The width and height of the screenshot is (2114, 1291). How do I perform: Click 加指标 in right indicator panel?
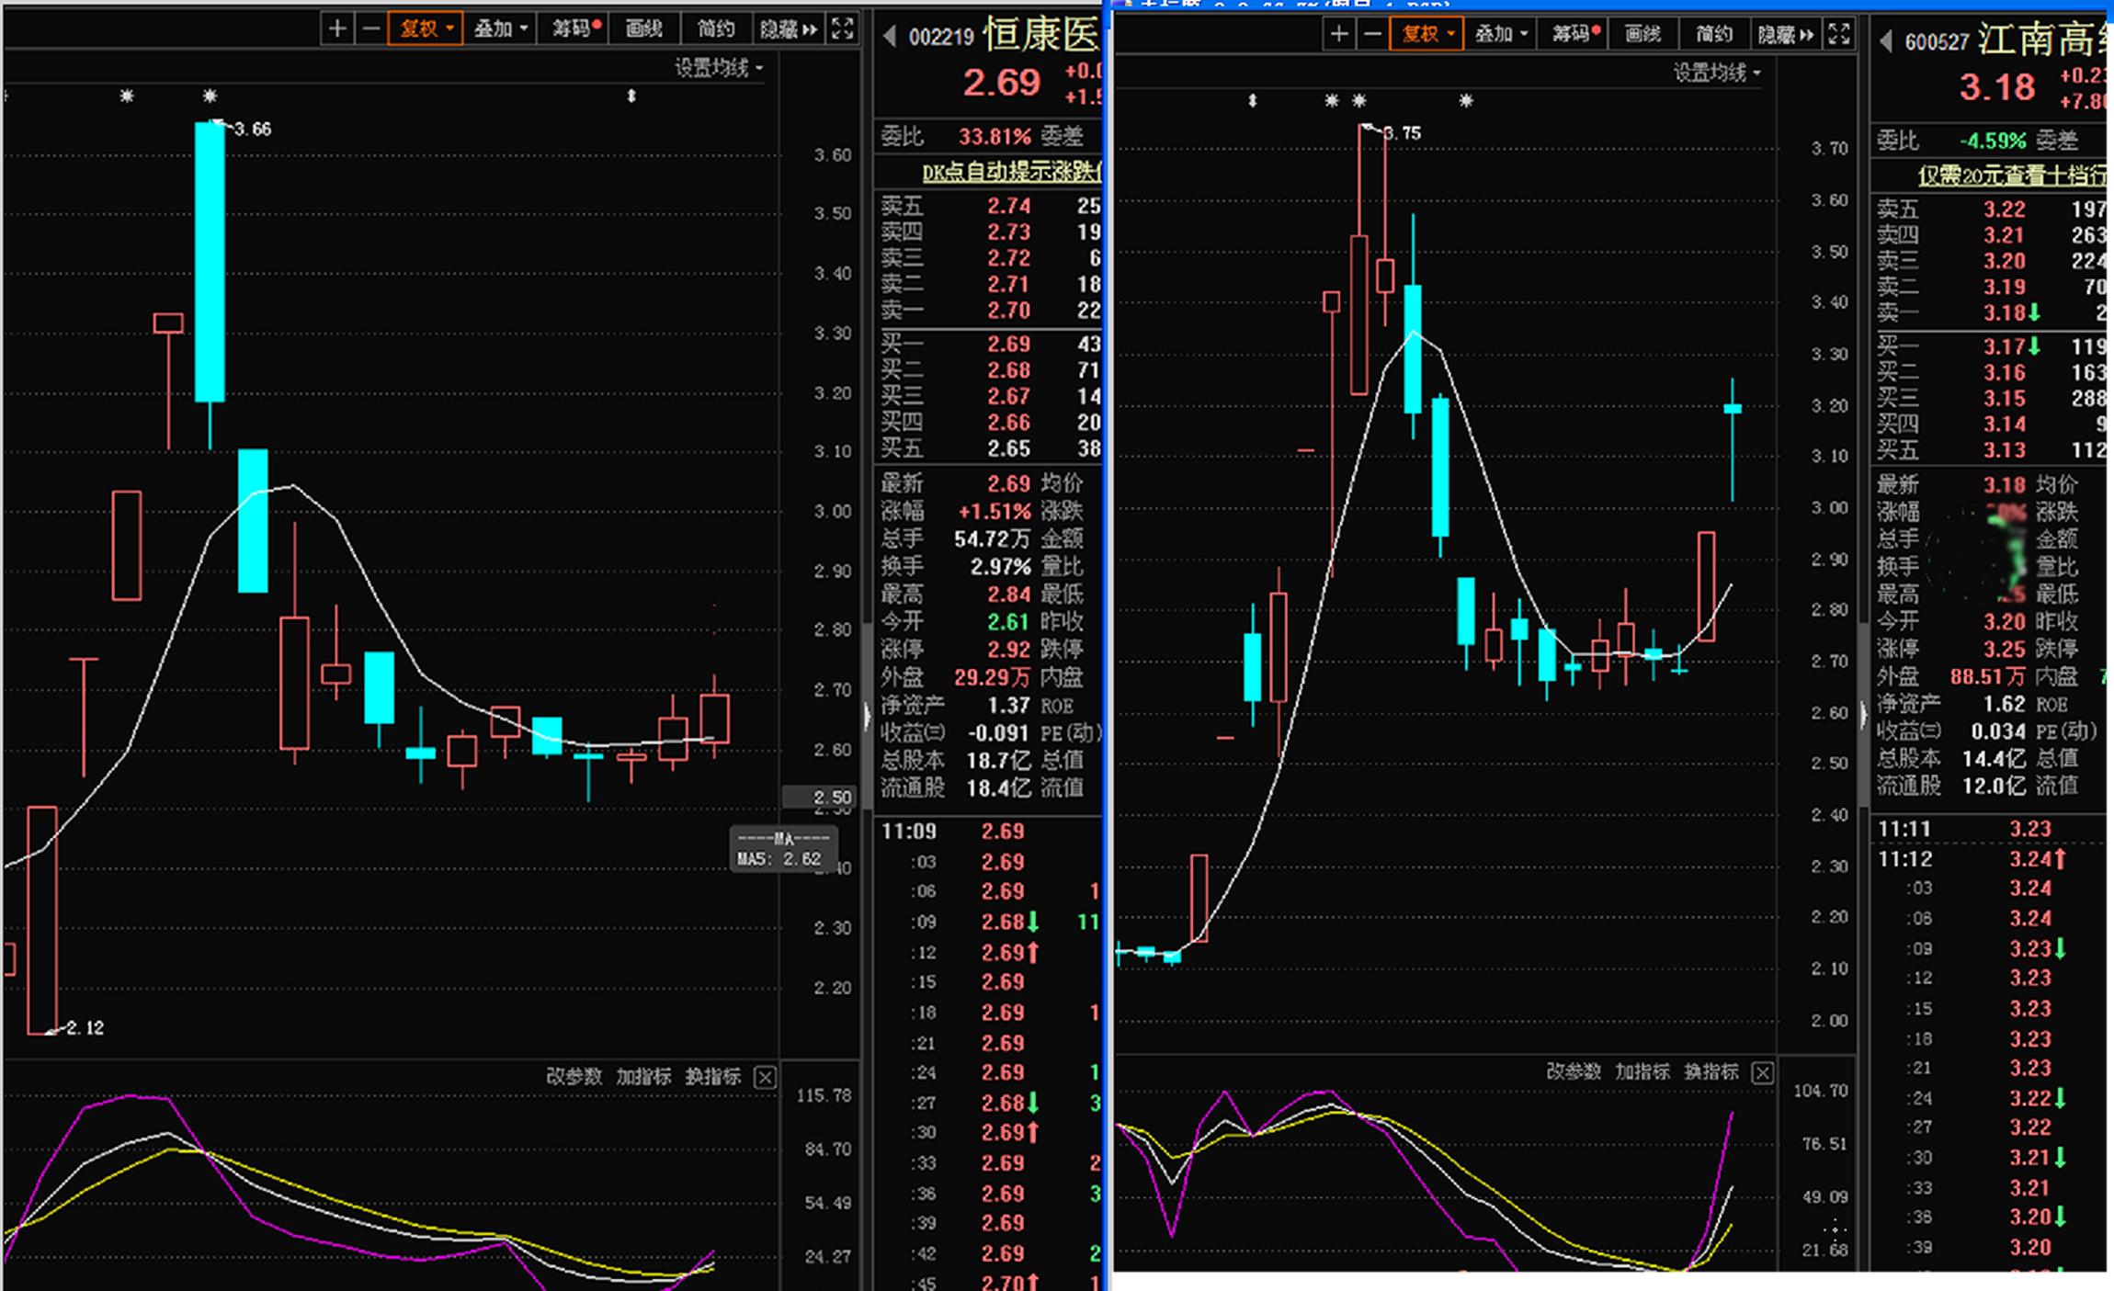point(1642,1071)
